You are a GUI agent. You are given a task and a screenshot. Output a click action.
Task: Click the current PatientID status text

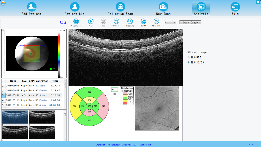[123, 145]
